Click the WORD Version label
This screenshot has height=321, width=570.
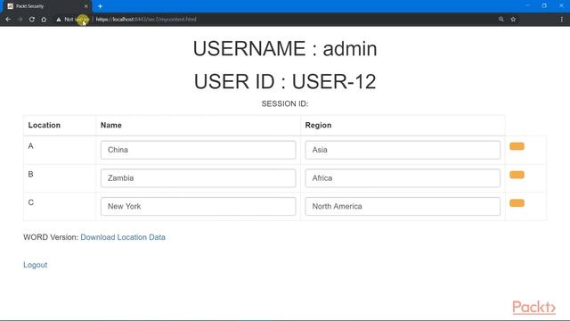click(x=51, y=237)
